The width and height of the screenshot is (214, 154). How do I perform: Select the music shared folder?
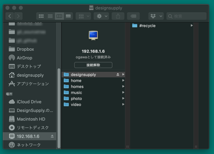93,92
